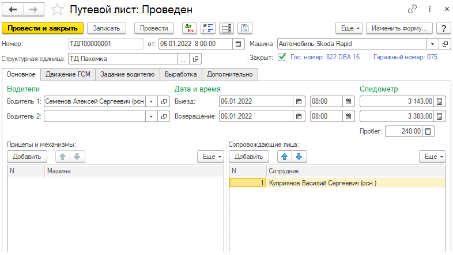453x255 pixels.
Task: Move accompanying person down with blue arrow
Action: pyautogui.click(x=299, y=156)
